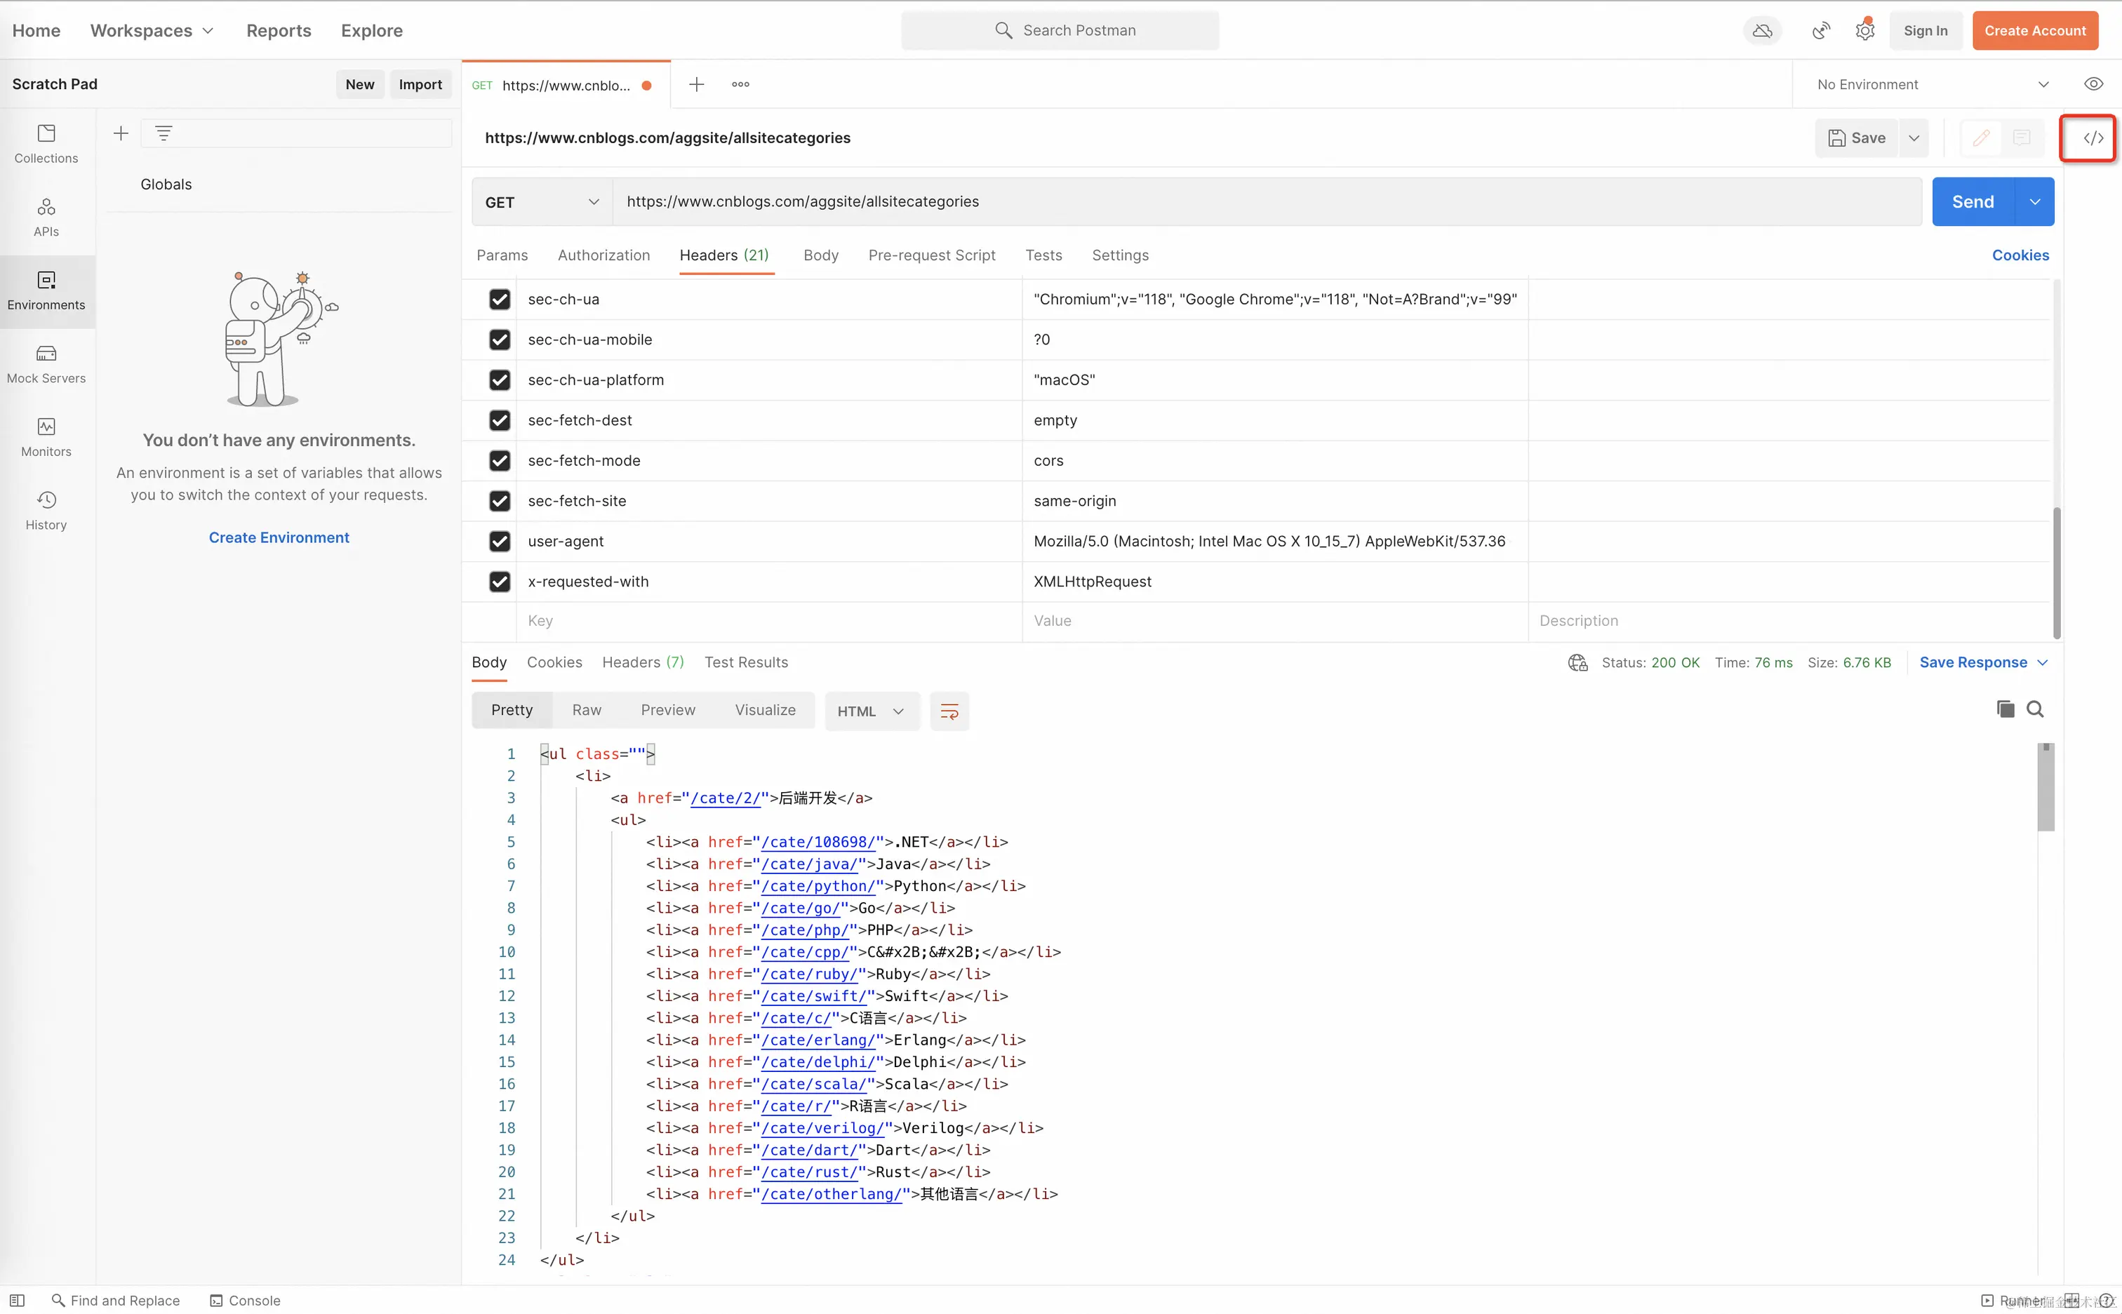Uncheck the sec-fetch-site header
Image resolution: width=2122 pixels, height=1314 pixels.
(x=499, y=501)
